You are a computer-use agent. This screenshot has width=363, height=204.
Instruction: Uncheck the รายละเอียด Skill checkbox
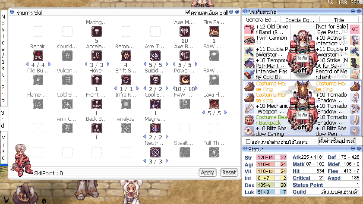[188, 12]
